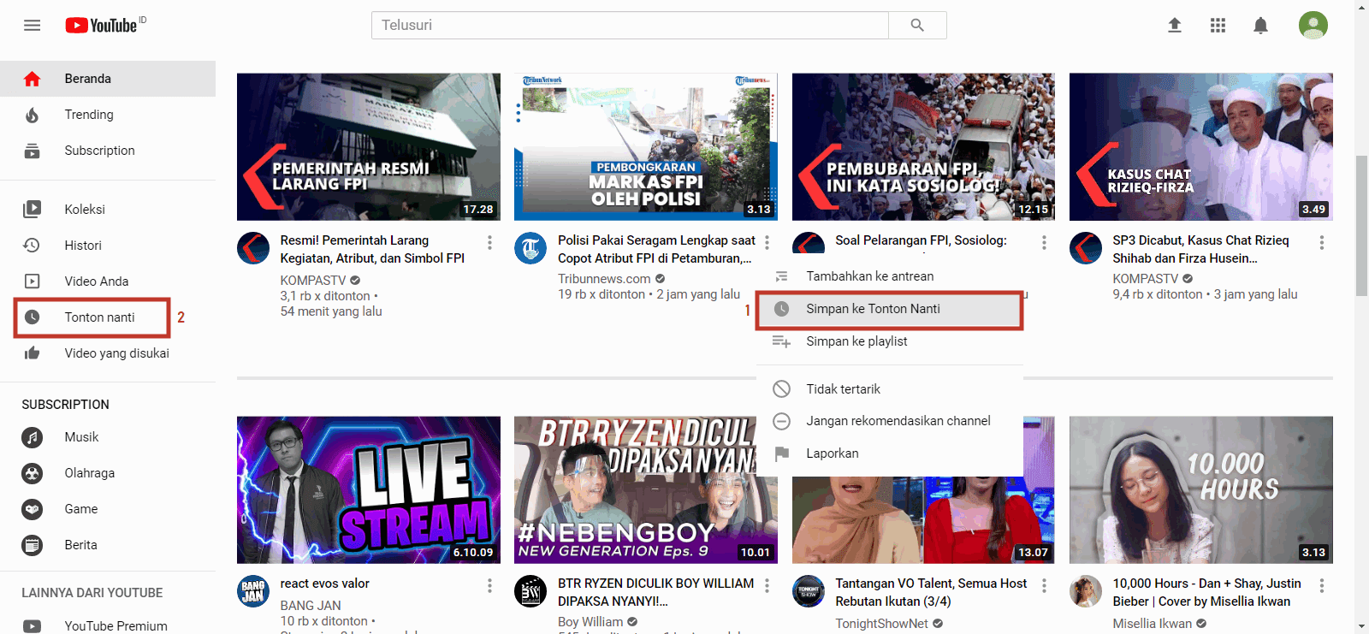Image resolution: width=1369 pixels, height=634 pixels.
Task: Click BANG JAN channel avatar
Action: tap(253, 591)
